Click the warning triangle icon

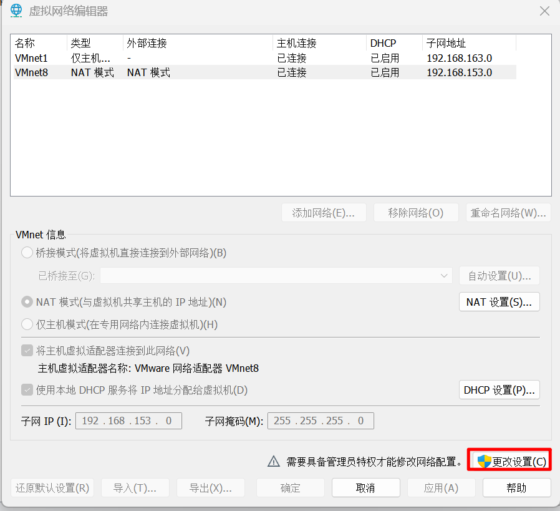(x=274, y=461)
